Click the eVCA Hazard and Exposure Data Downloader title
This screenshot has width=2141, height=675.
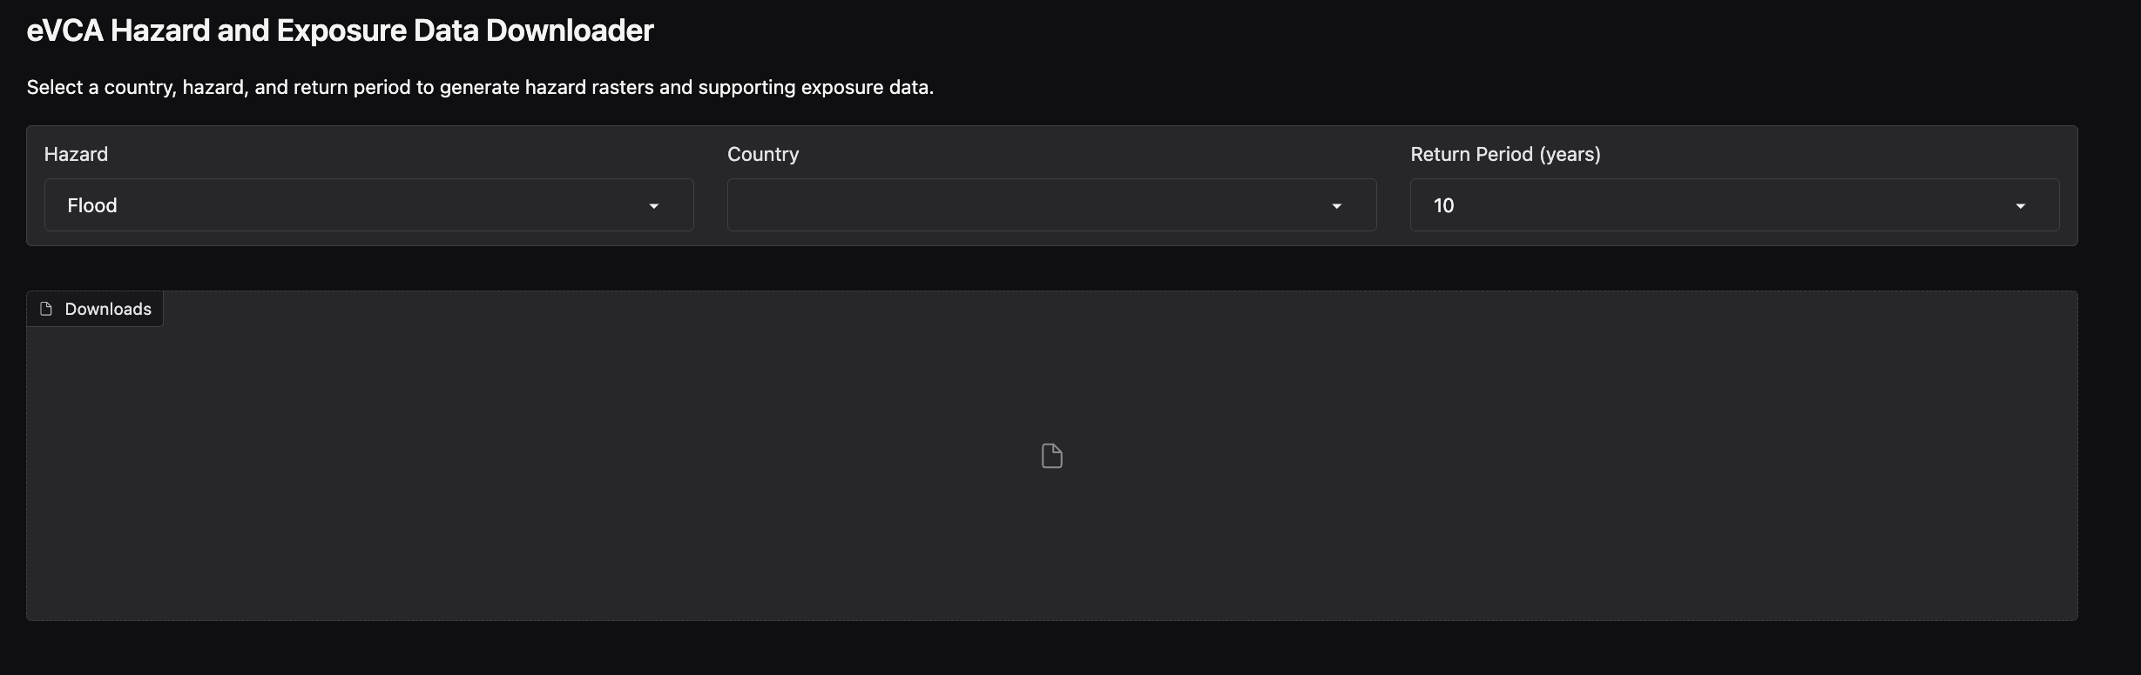click(340, 30)
